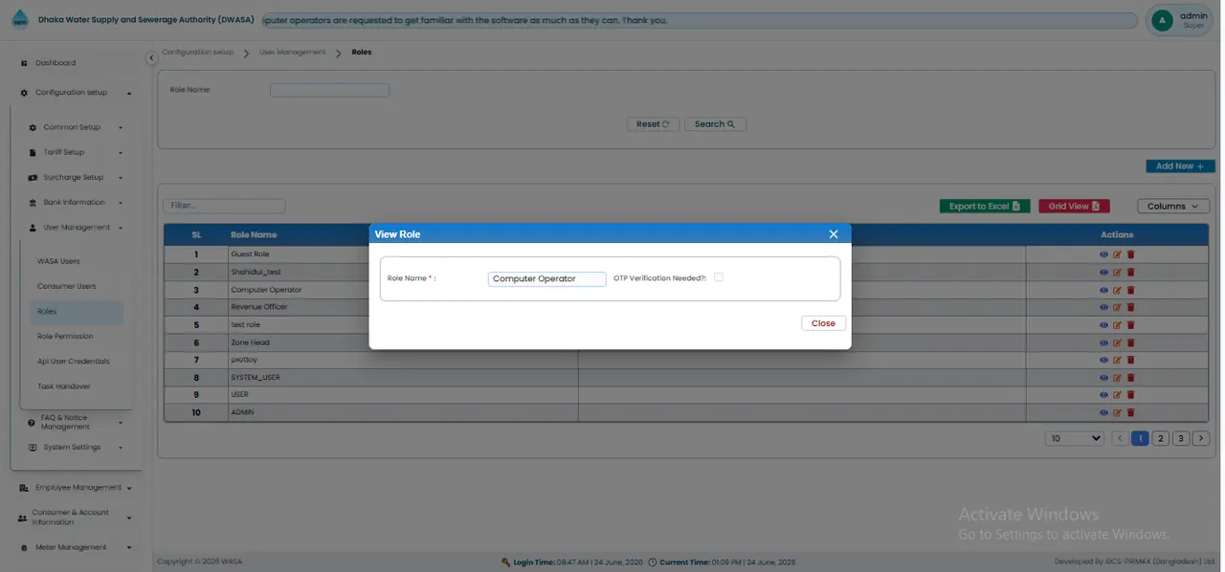
Task: Expand the Employee Management menu
Action: point(75,488)
